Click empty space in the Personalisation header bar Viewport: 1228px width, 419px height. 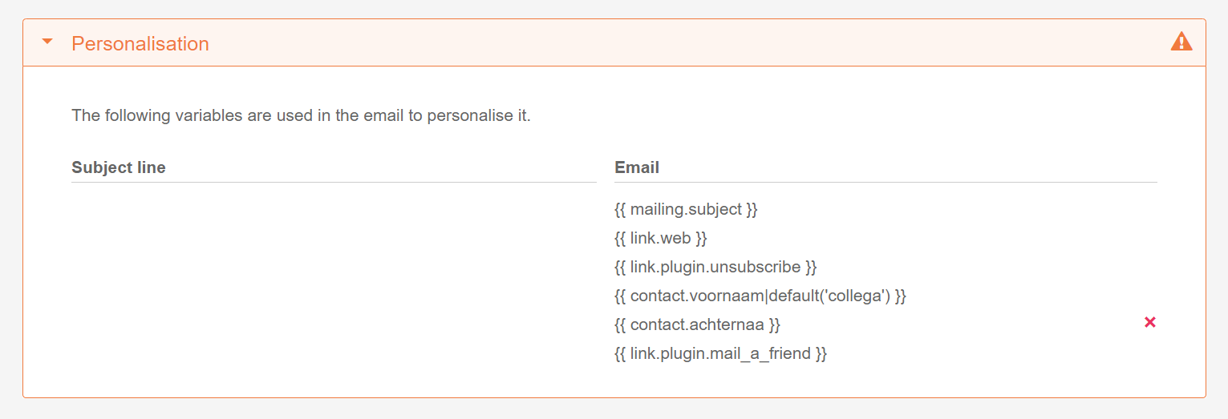[682, 43]
